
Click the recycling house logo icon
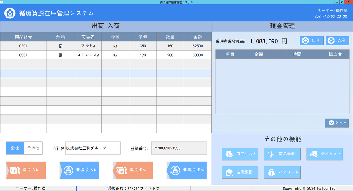click(x=10, y=13)
